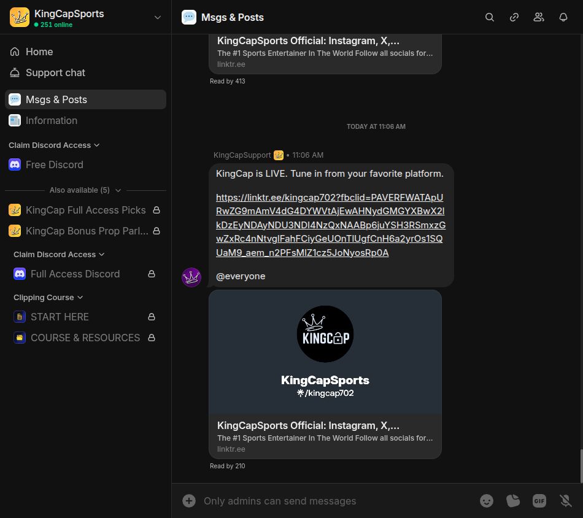This screenshot has height=518, width=583.
Task: Toggle the muted bell icon in message bar
Action: (x=566, y=501)
